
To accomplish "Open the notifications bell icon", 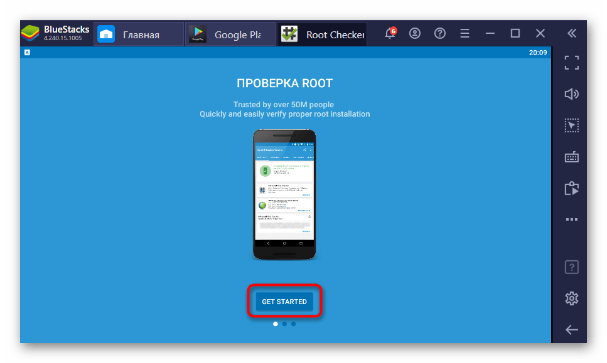I will pos(390,33).
